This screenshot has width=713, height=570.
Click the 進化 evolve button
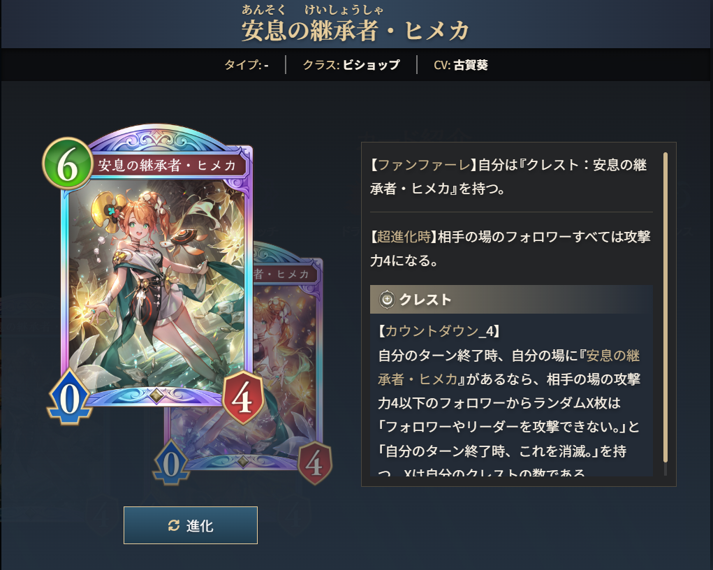(x=191, y=525)
